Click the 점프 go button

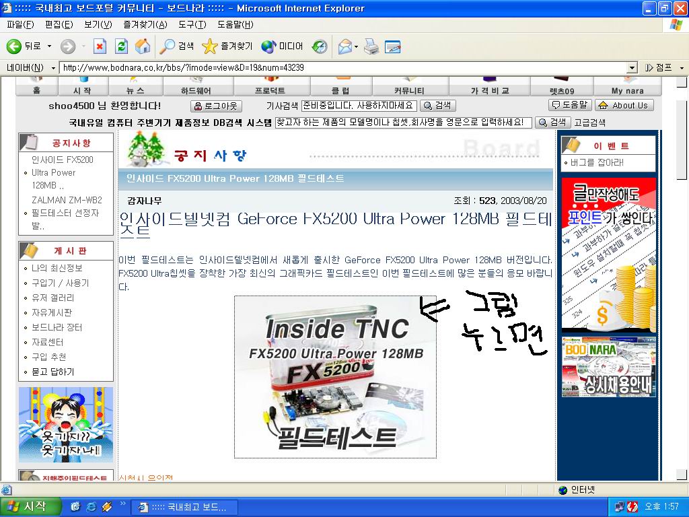[659, 68]
